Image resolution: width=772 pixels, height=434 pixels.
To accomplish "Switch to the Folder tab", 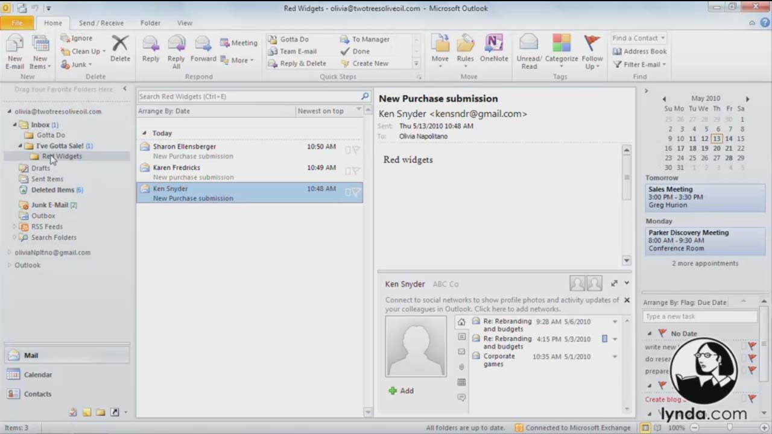I will tap(150, 23).
